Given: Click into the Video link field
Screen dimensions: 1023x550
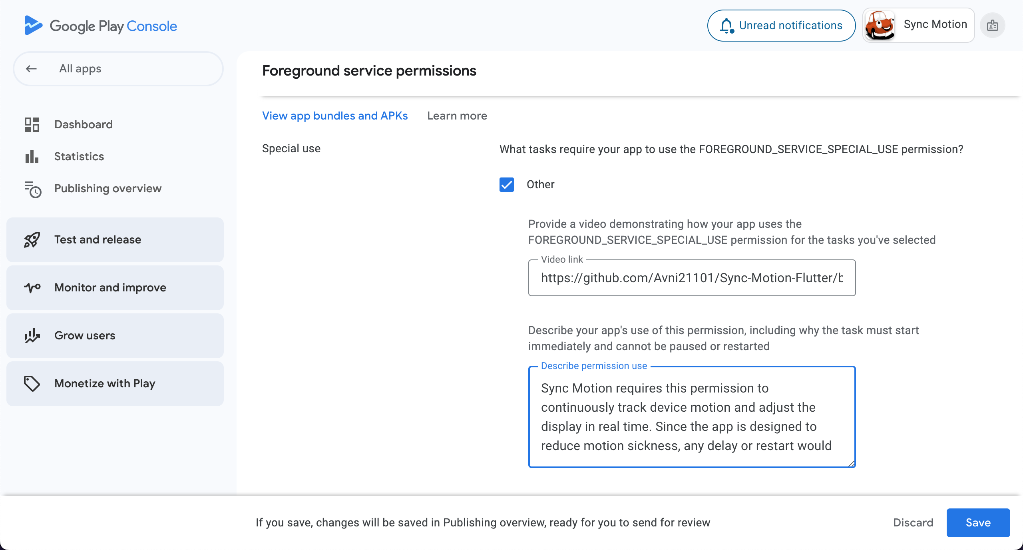Looking at the screenshot, I should coord(692,278).
